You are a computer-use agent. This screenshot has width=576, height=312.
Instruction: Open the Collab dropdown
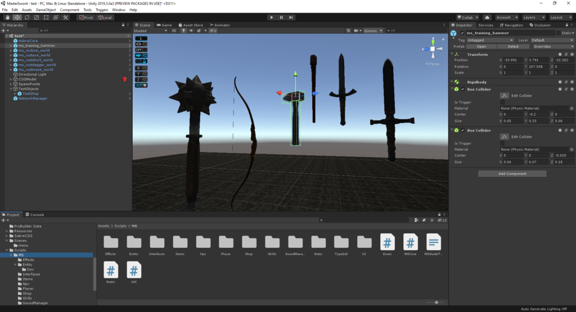coord(467,17)
